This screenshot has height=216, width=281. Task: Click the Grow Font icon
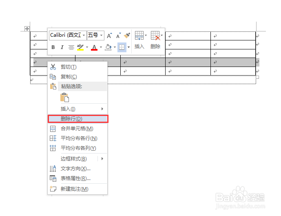(109, 36)
